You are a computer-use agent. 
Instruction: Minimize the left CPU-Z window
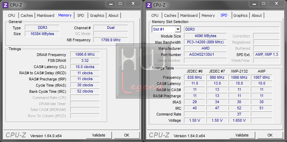pos(111,3)
